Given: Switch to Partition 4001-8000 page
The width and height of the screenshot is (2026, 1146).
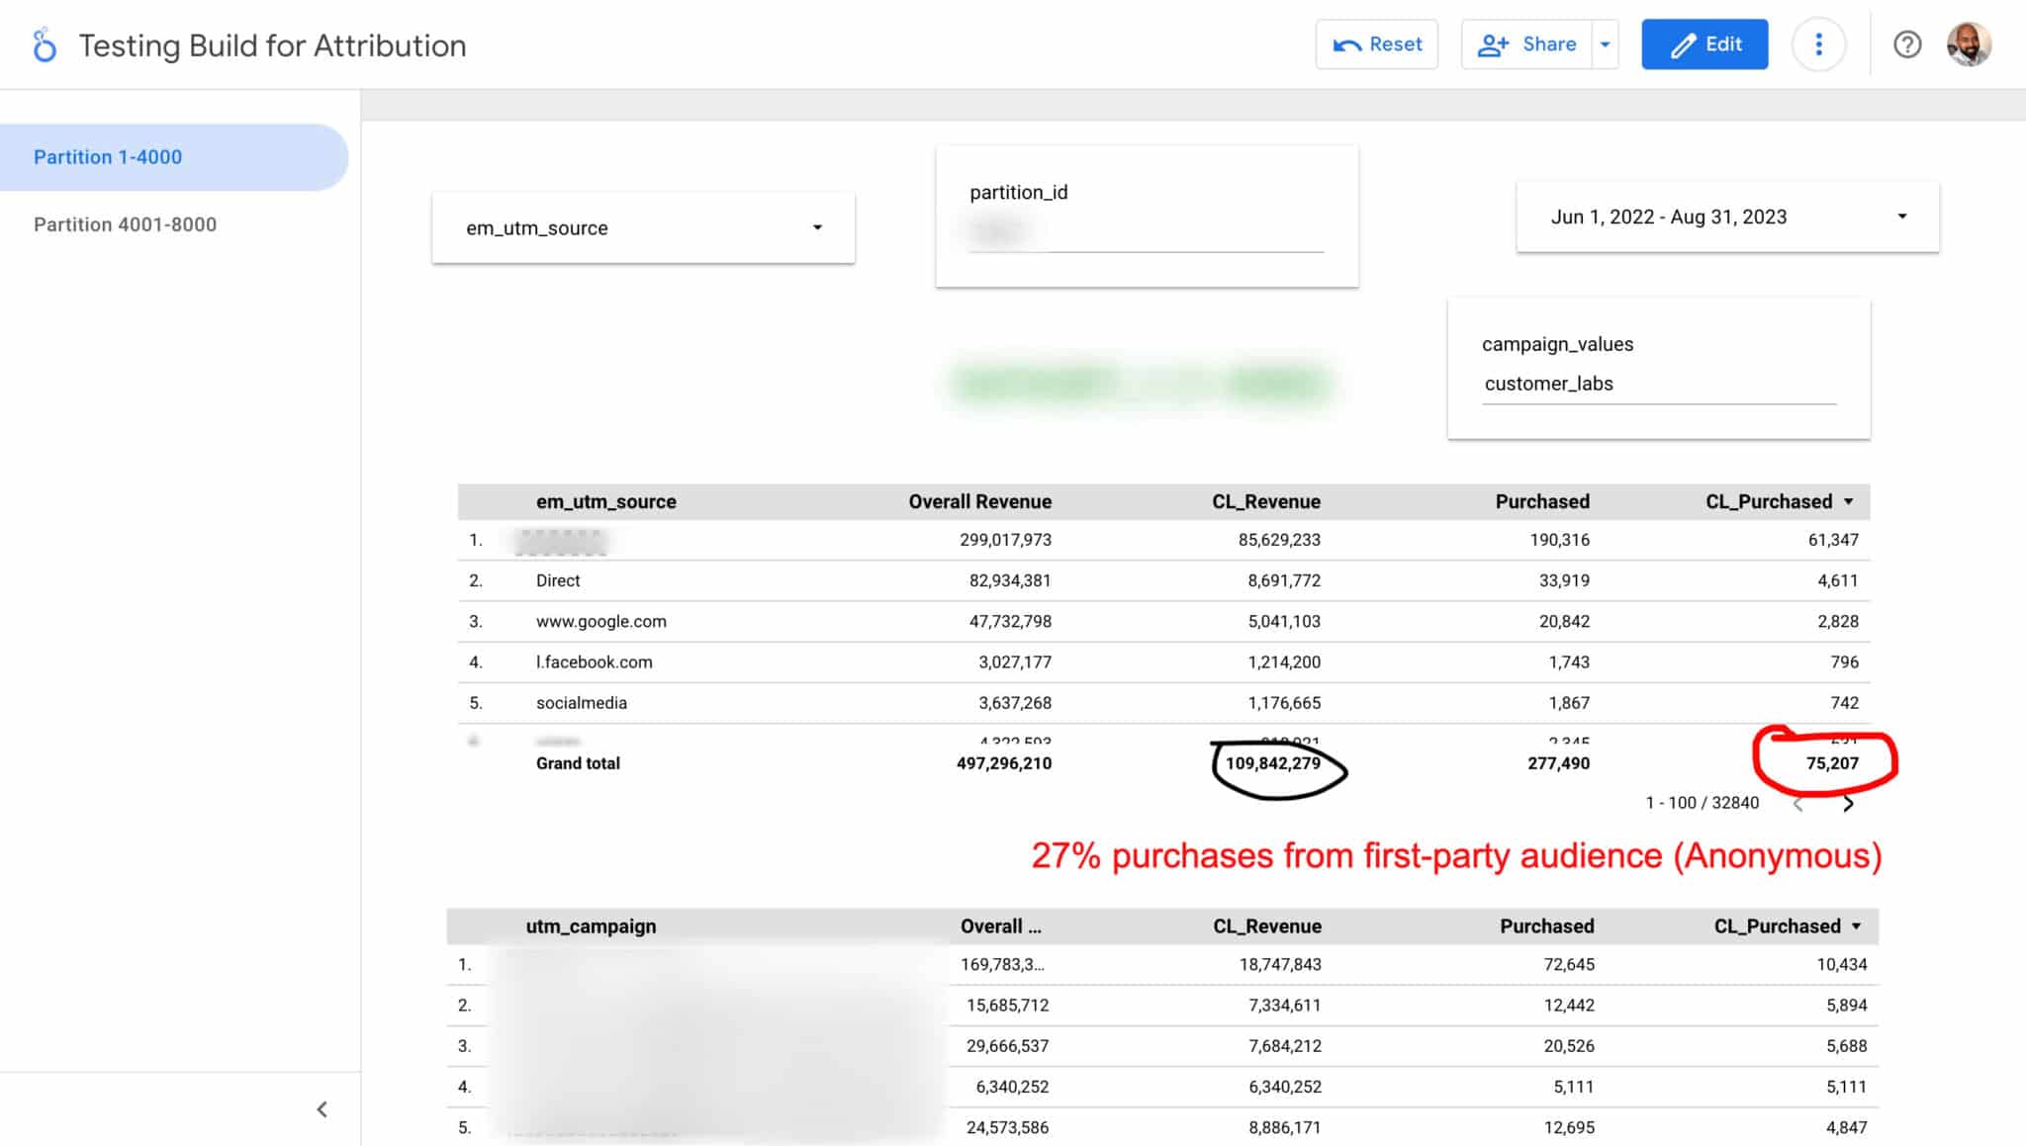Looking at the screenshot, I should (x=124, y=224).
